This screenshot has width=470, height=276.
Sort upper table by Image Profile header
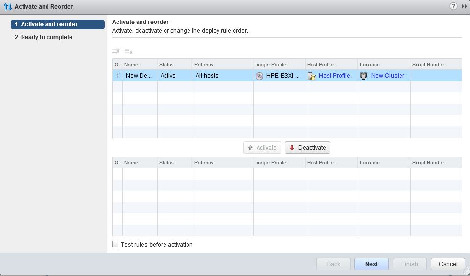(270, 65)
